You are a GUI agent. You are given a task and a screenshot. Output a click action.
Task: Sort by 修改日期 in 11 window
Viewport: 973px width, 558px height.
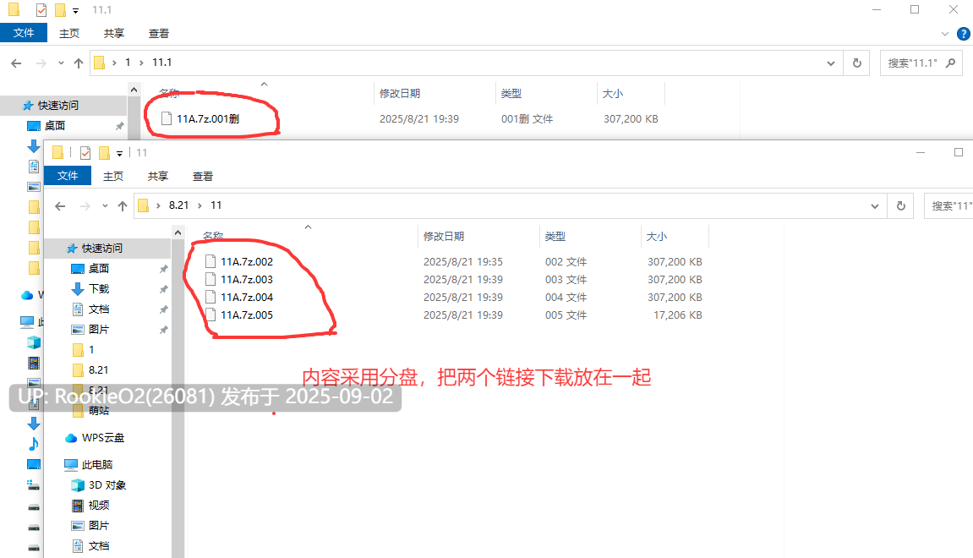tap(444, 236)
